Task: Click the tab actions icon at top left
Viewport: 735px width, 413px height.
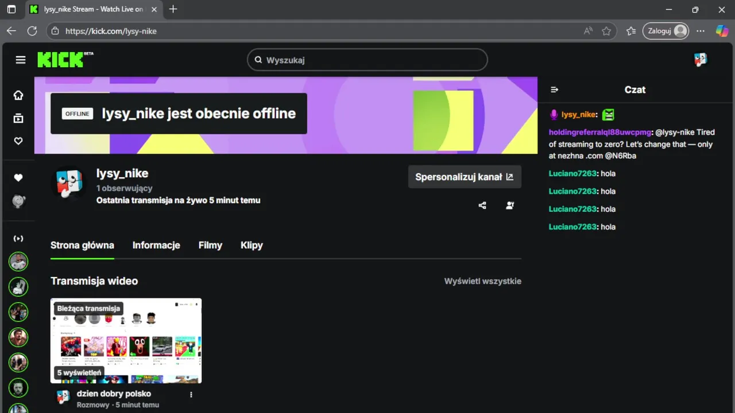Action: (11, 9)
